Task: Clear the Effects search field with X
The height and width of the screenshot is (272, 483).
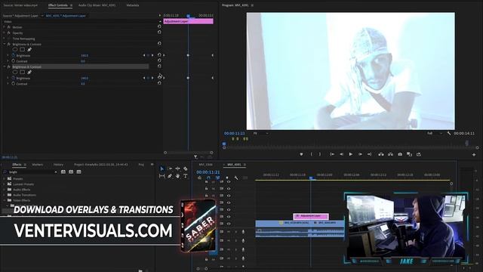Action: pyautogui.click(x=55, y=172)
